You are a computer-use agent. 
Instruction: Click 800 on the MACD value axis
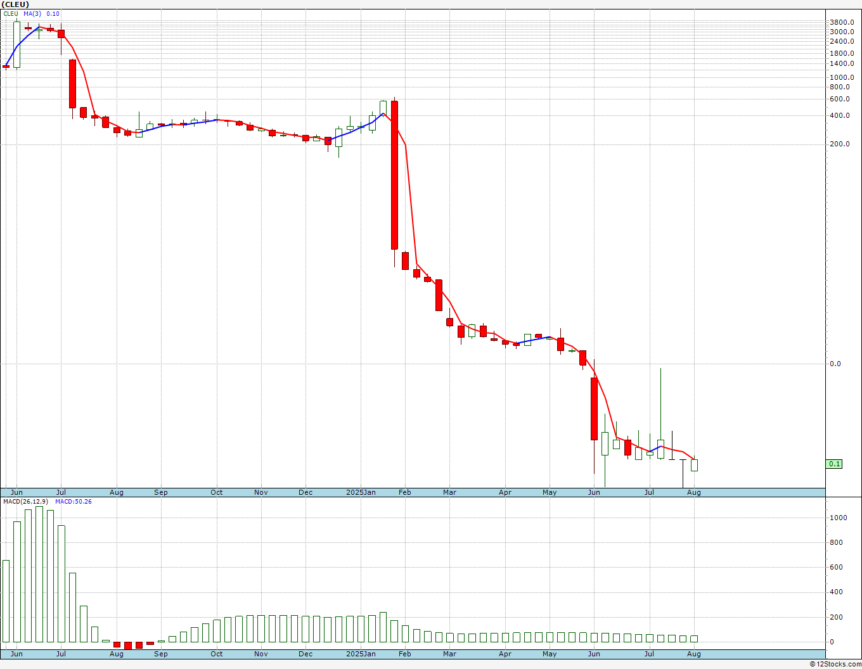(835, 543)
